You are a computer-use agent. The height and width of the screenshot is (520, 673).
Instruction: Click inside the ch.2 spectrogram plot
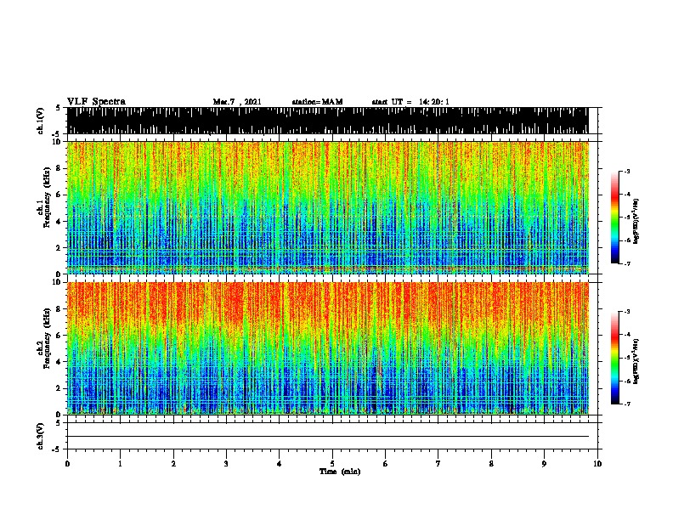tap(328, 348)
